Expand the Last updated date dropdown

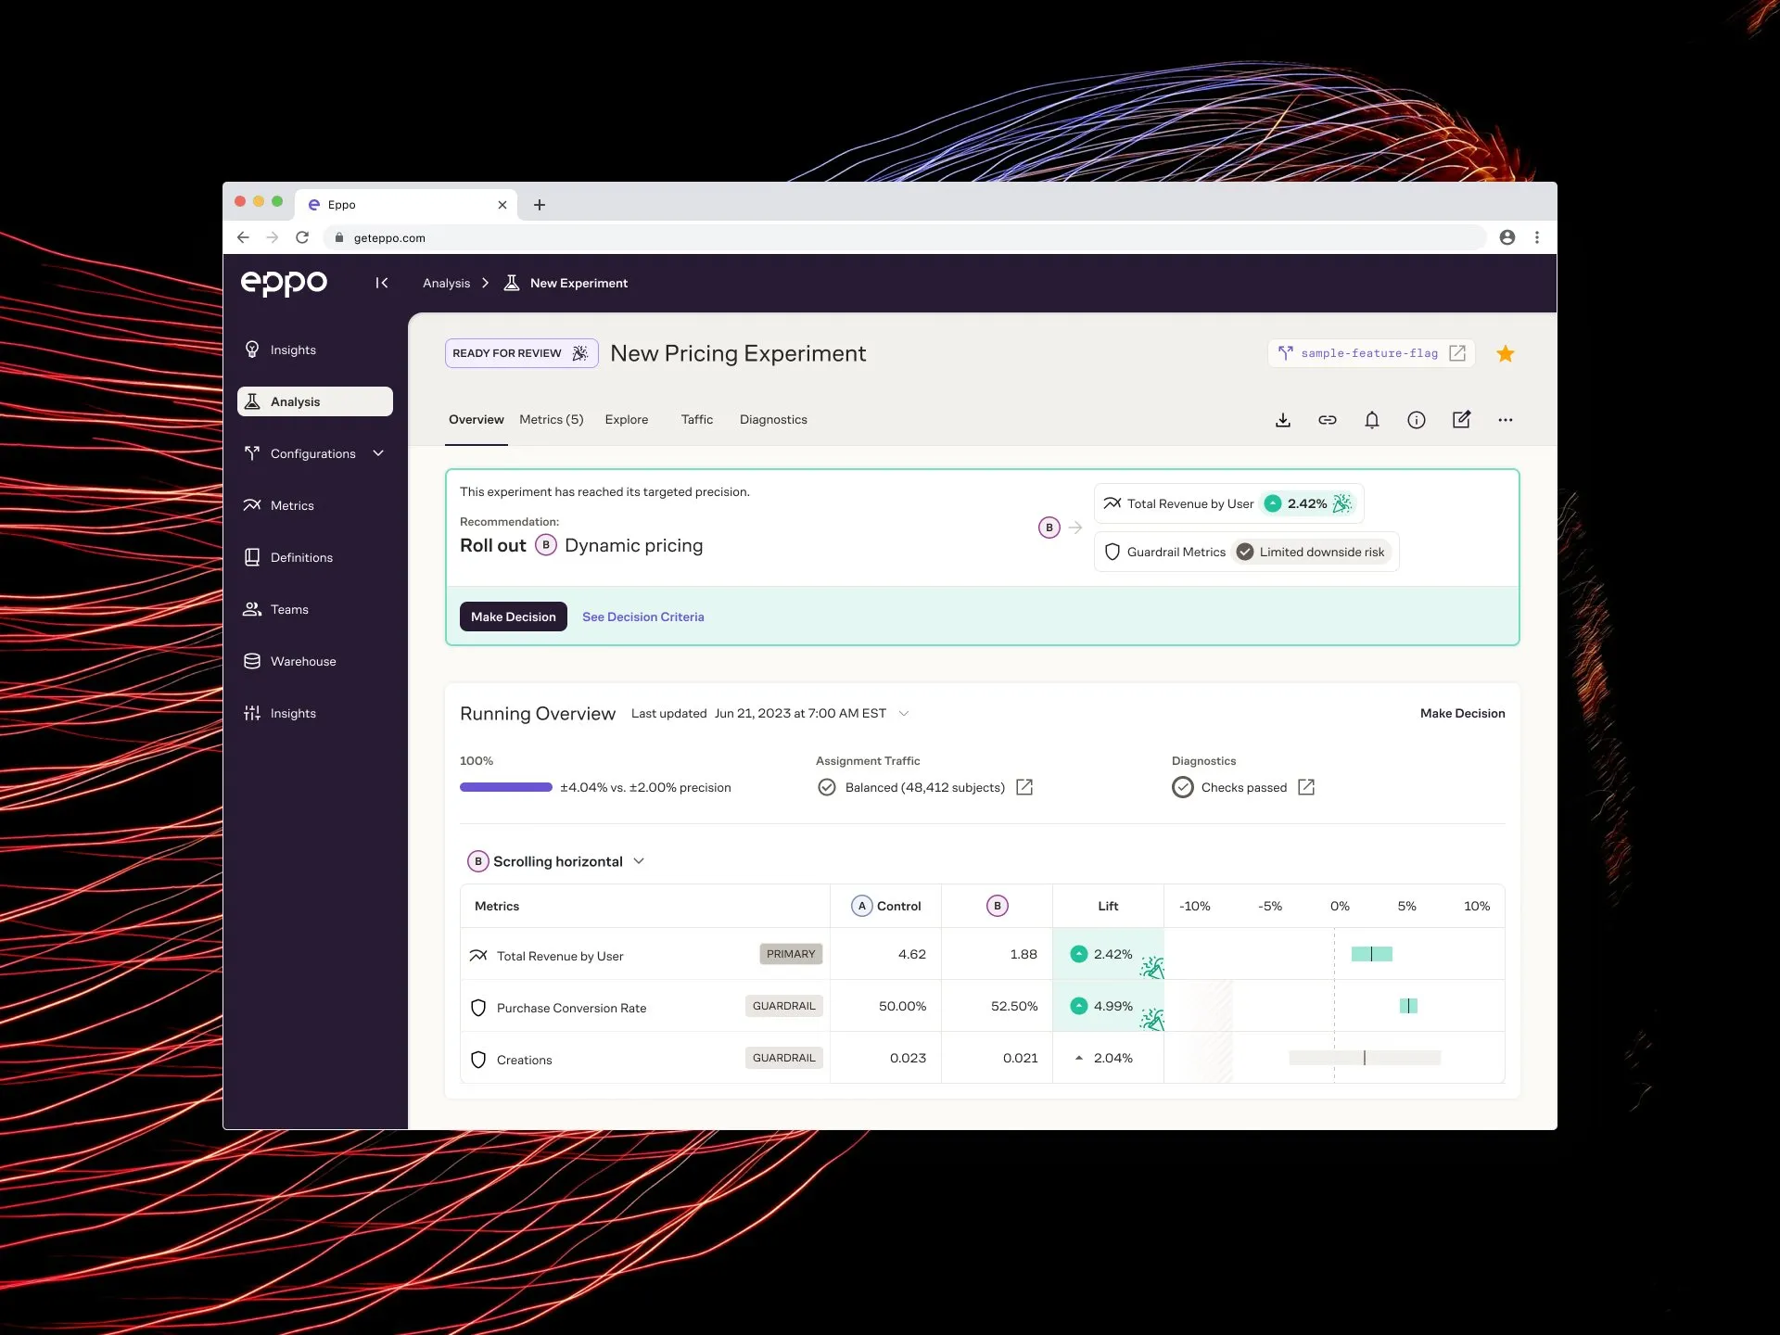pos(904,713)
